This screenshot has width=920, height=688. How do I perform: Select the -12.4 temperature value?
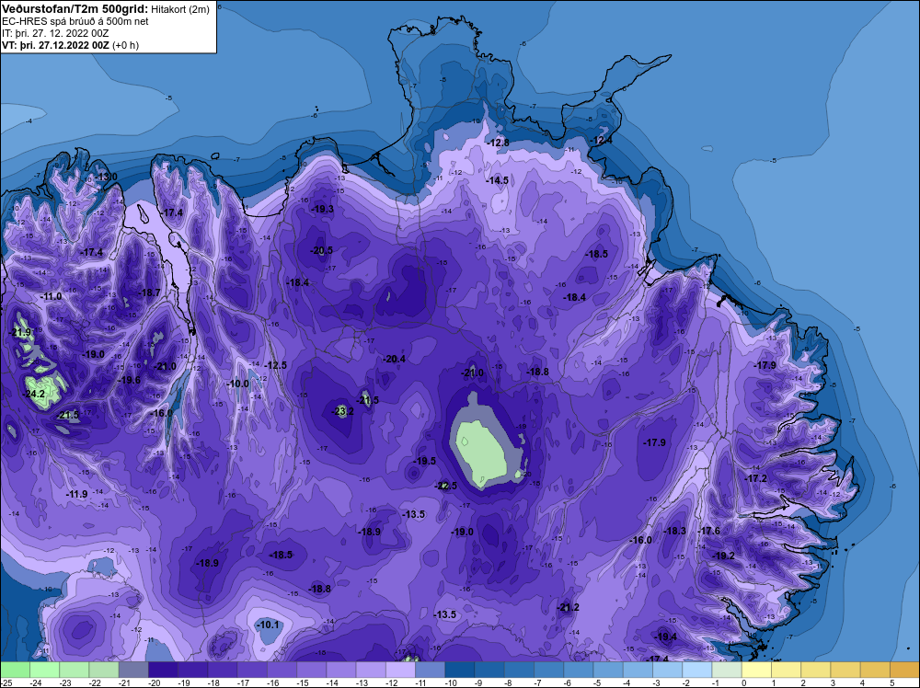(601, 140)
